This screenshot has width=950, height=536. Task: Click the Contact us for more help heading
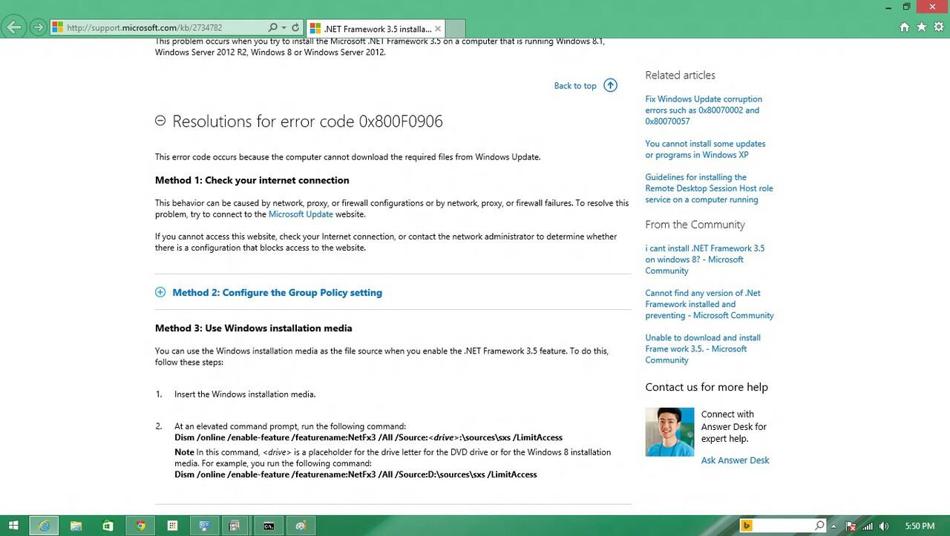[707, 387]
